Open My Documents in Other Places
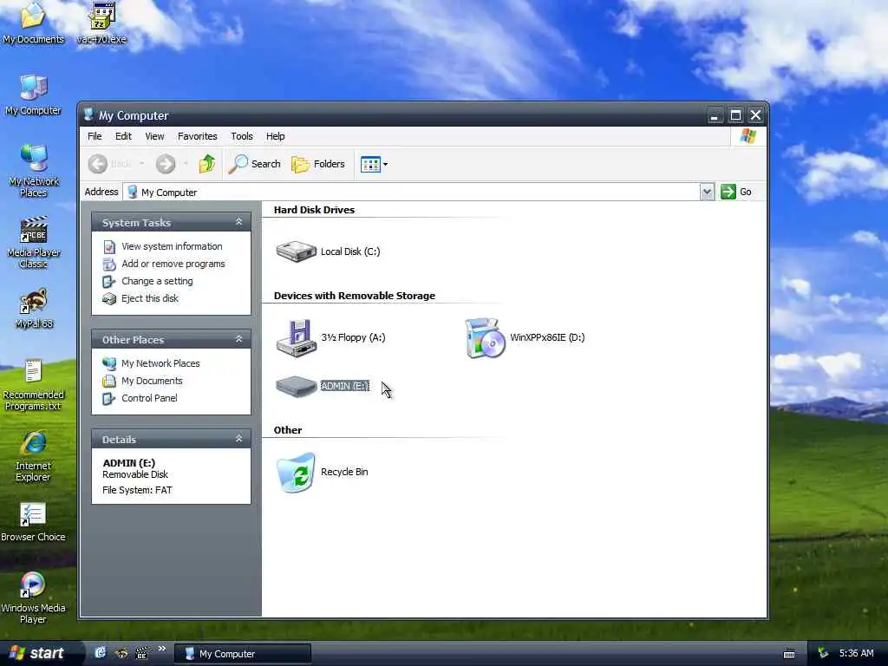This screenshot has height=666, width=888. click(152, 382)
